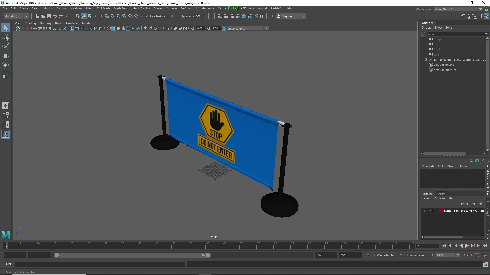The image size is (490, 275).
Task: Toggle playback loop mode button
Action: pos(466,255)
